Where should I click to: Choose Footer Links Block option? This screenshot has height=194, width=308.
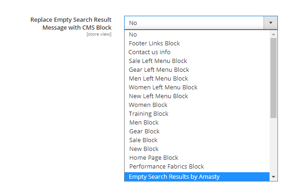tap(154, 43)
